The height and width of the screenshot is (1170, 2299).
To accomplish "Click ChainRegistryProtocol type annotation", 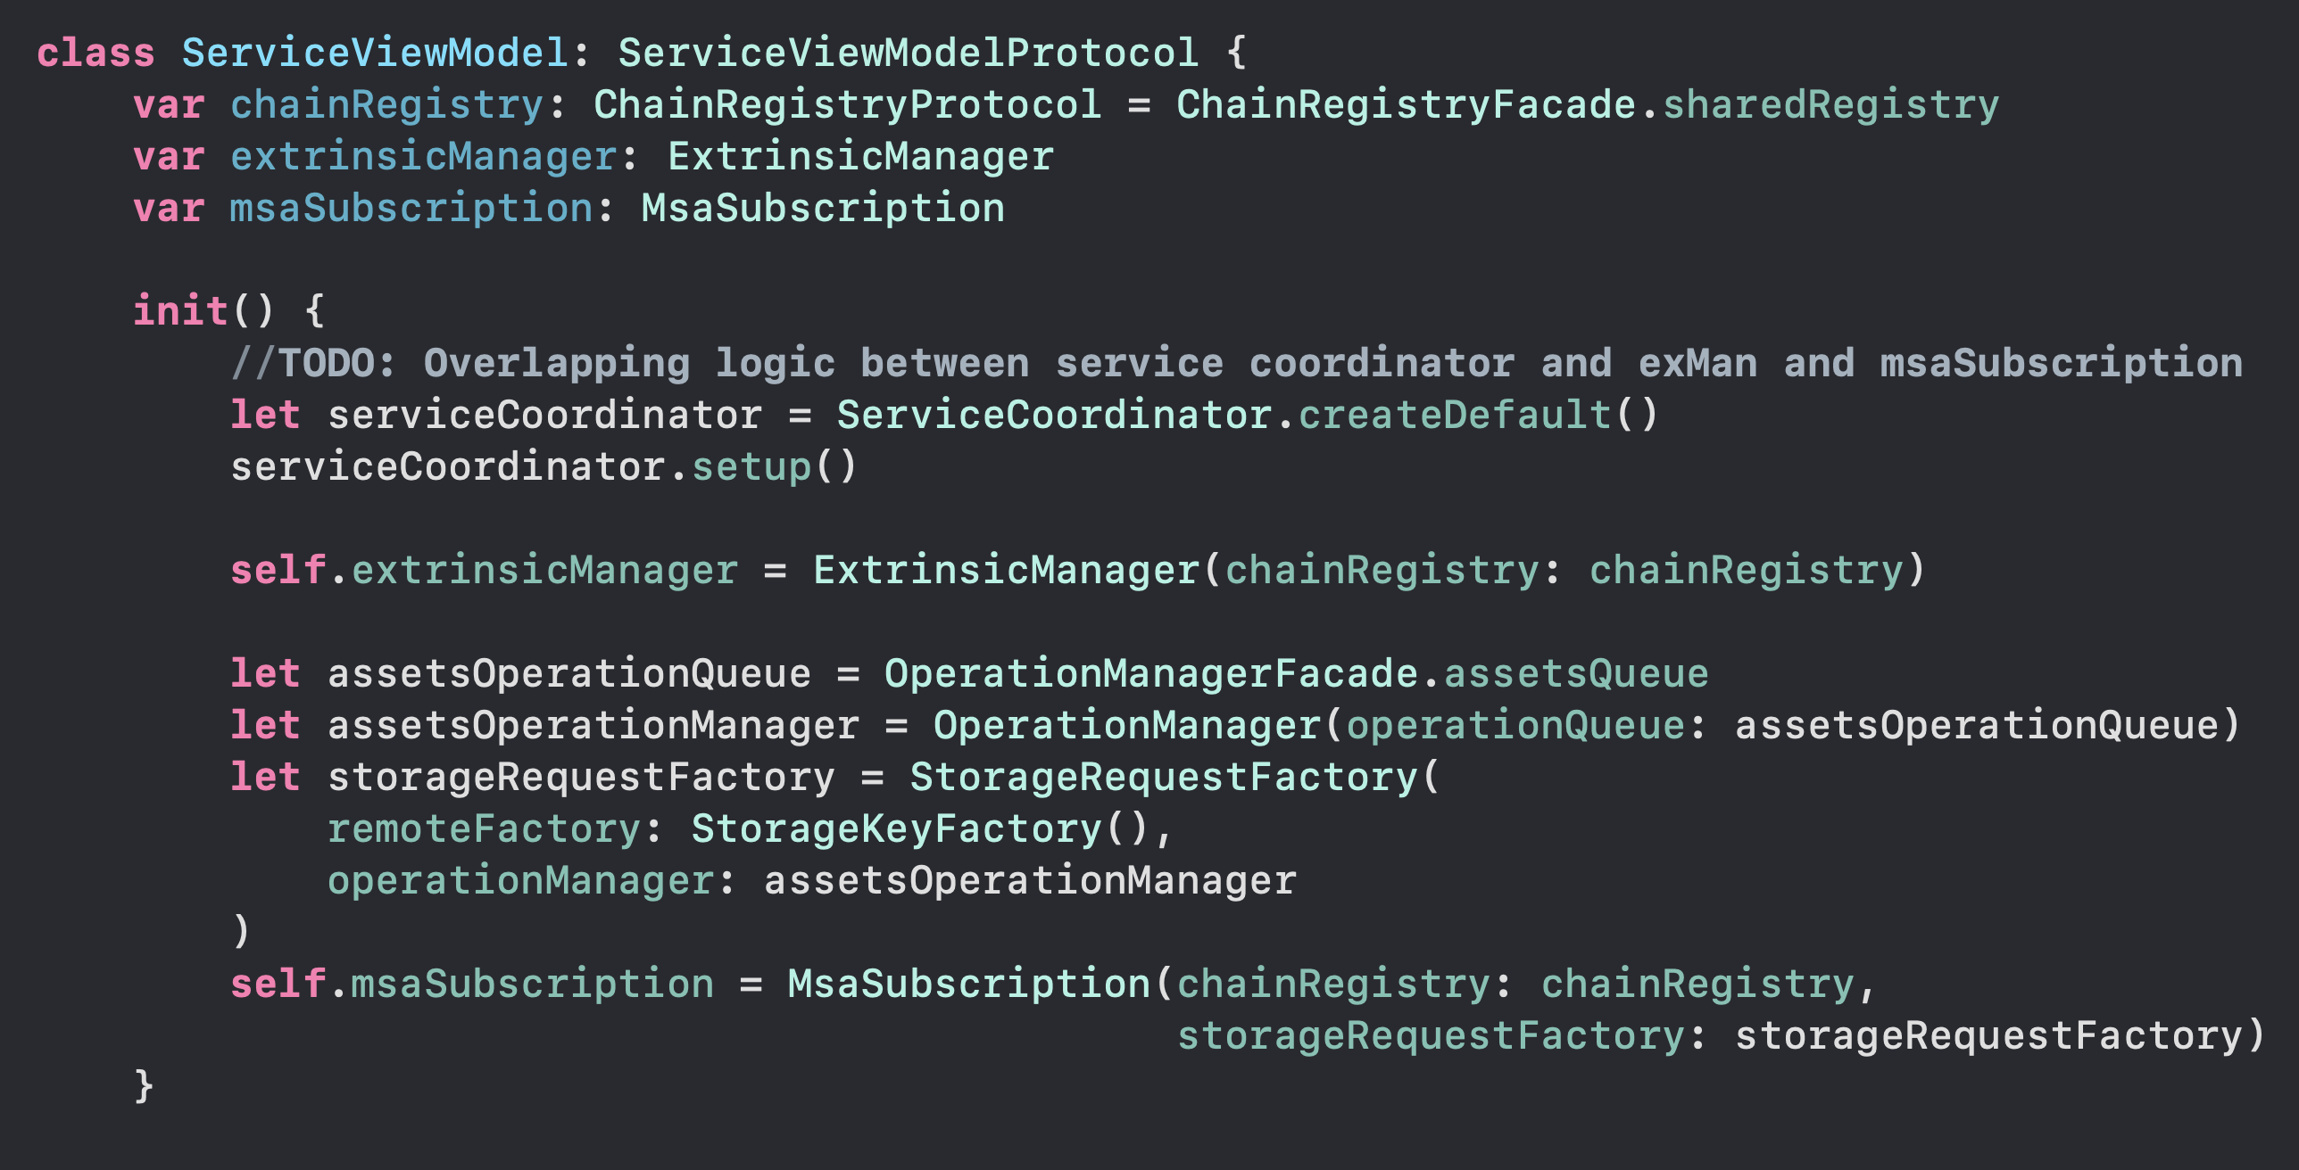I will pyautogui.click(x=847, y=104).
